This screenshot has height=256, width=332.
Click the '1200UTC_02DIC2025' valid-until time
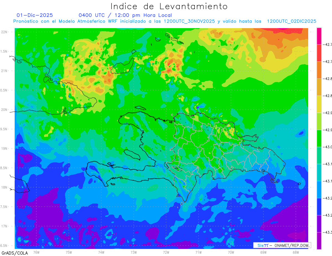coord(292,21)
